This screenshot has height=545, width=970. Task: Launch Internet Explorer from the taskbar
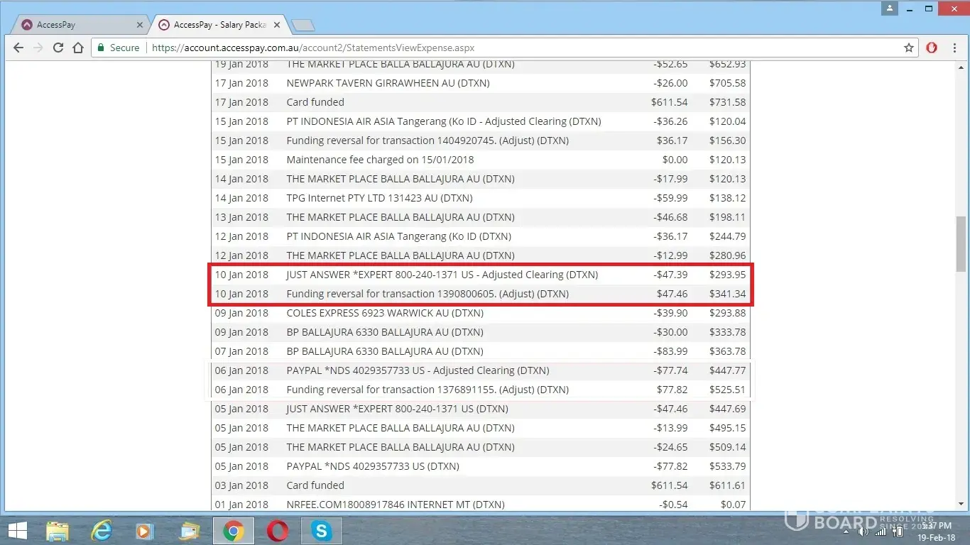(x=102, y=530)
